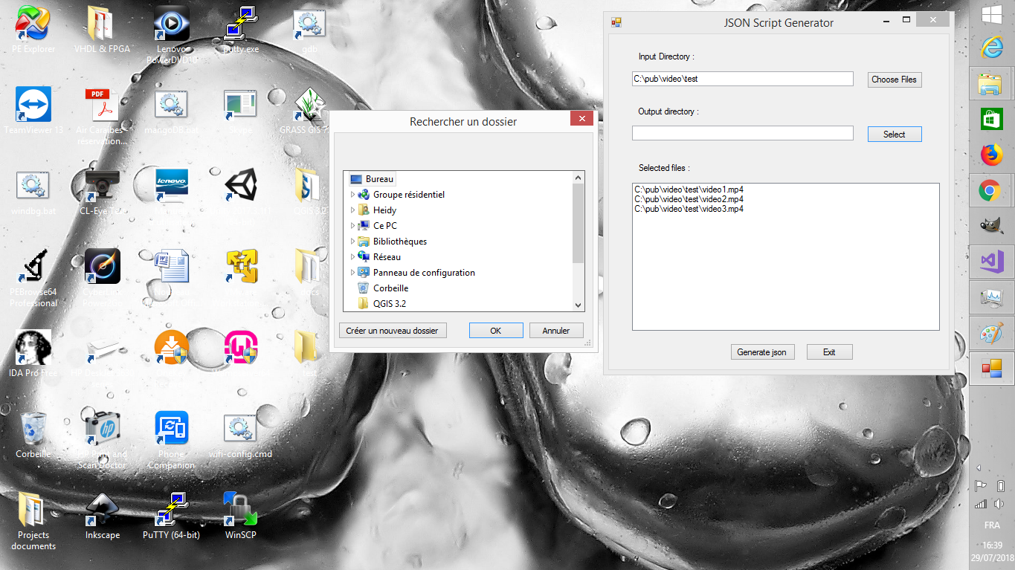1015x570 pixels.
Task: Select the WinSCP desktop shortcut
Action: tap(241, 515)
